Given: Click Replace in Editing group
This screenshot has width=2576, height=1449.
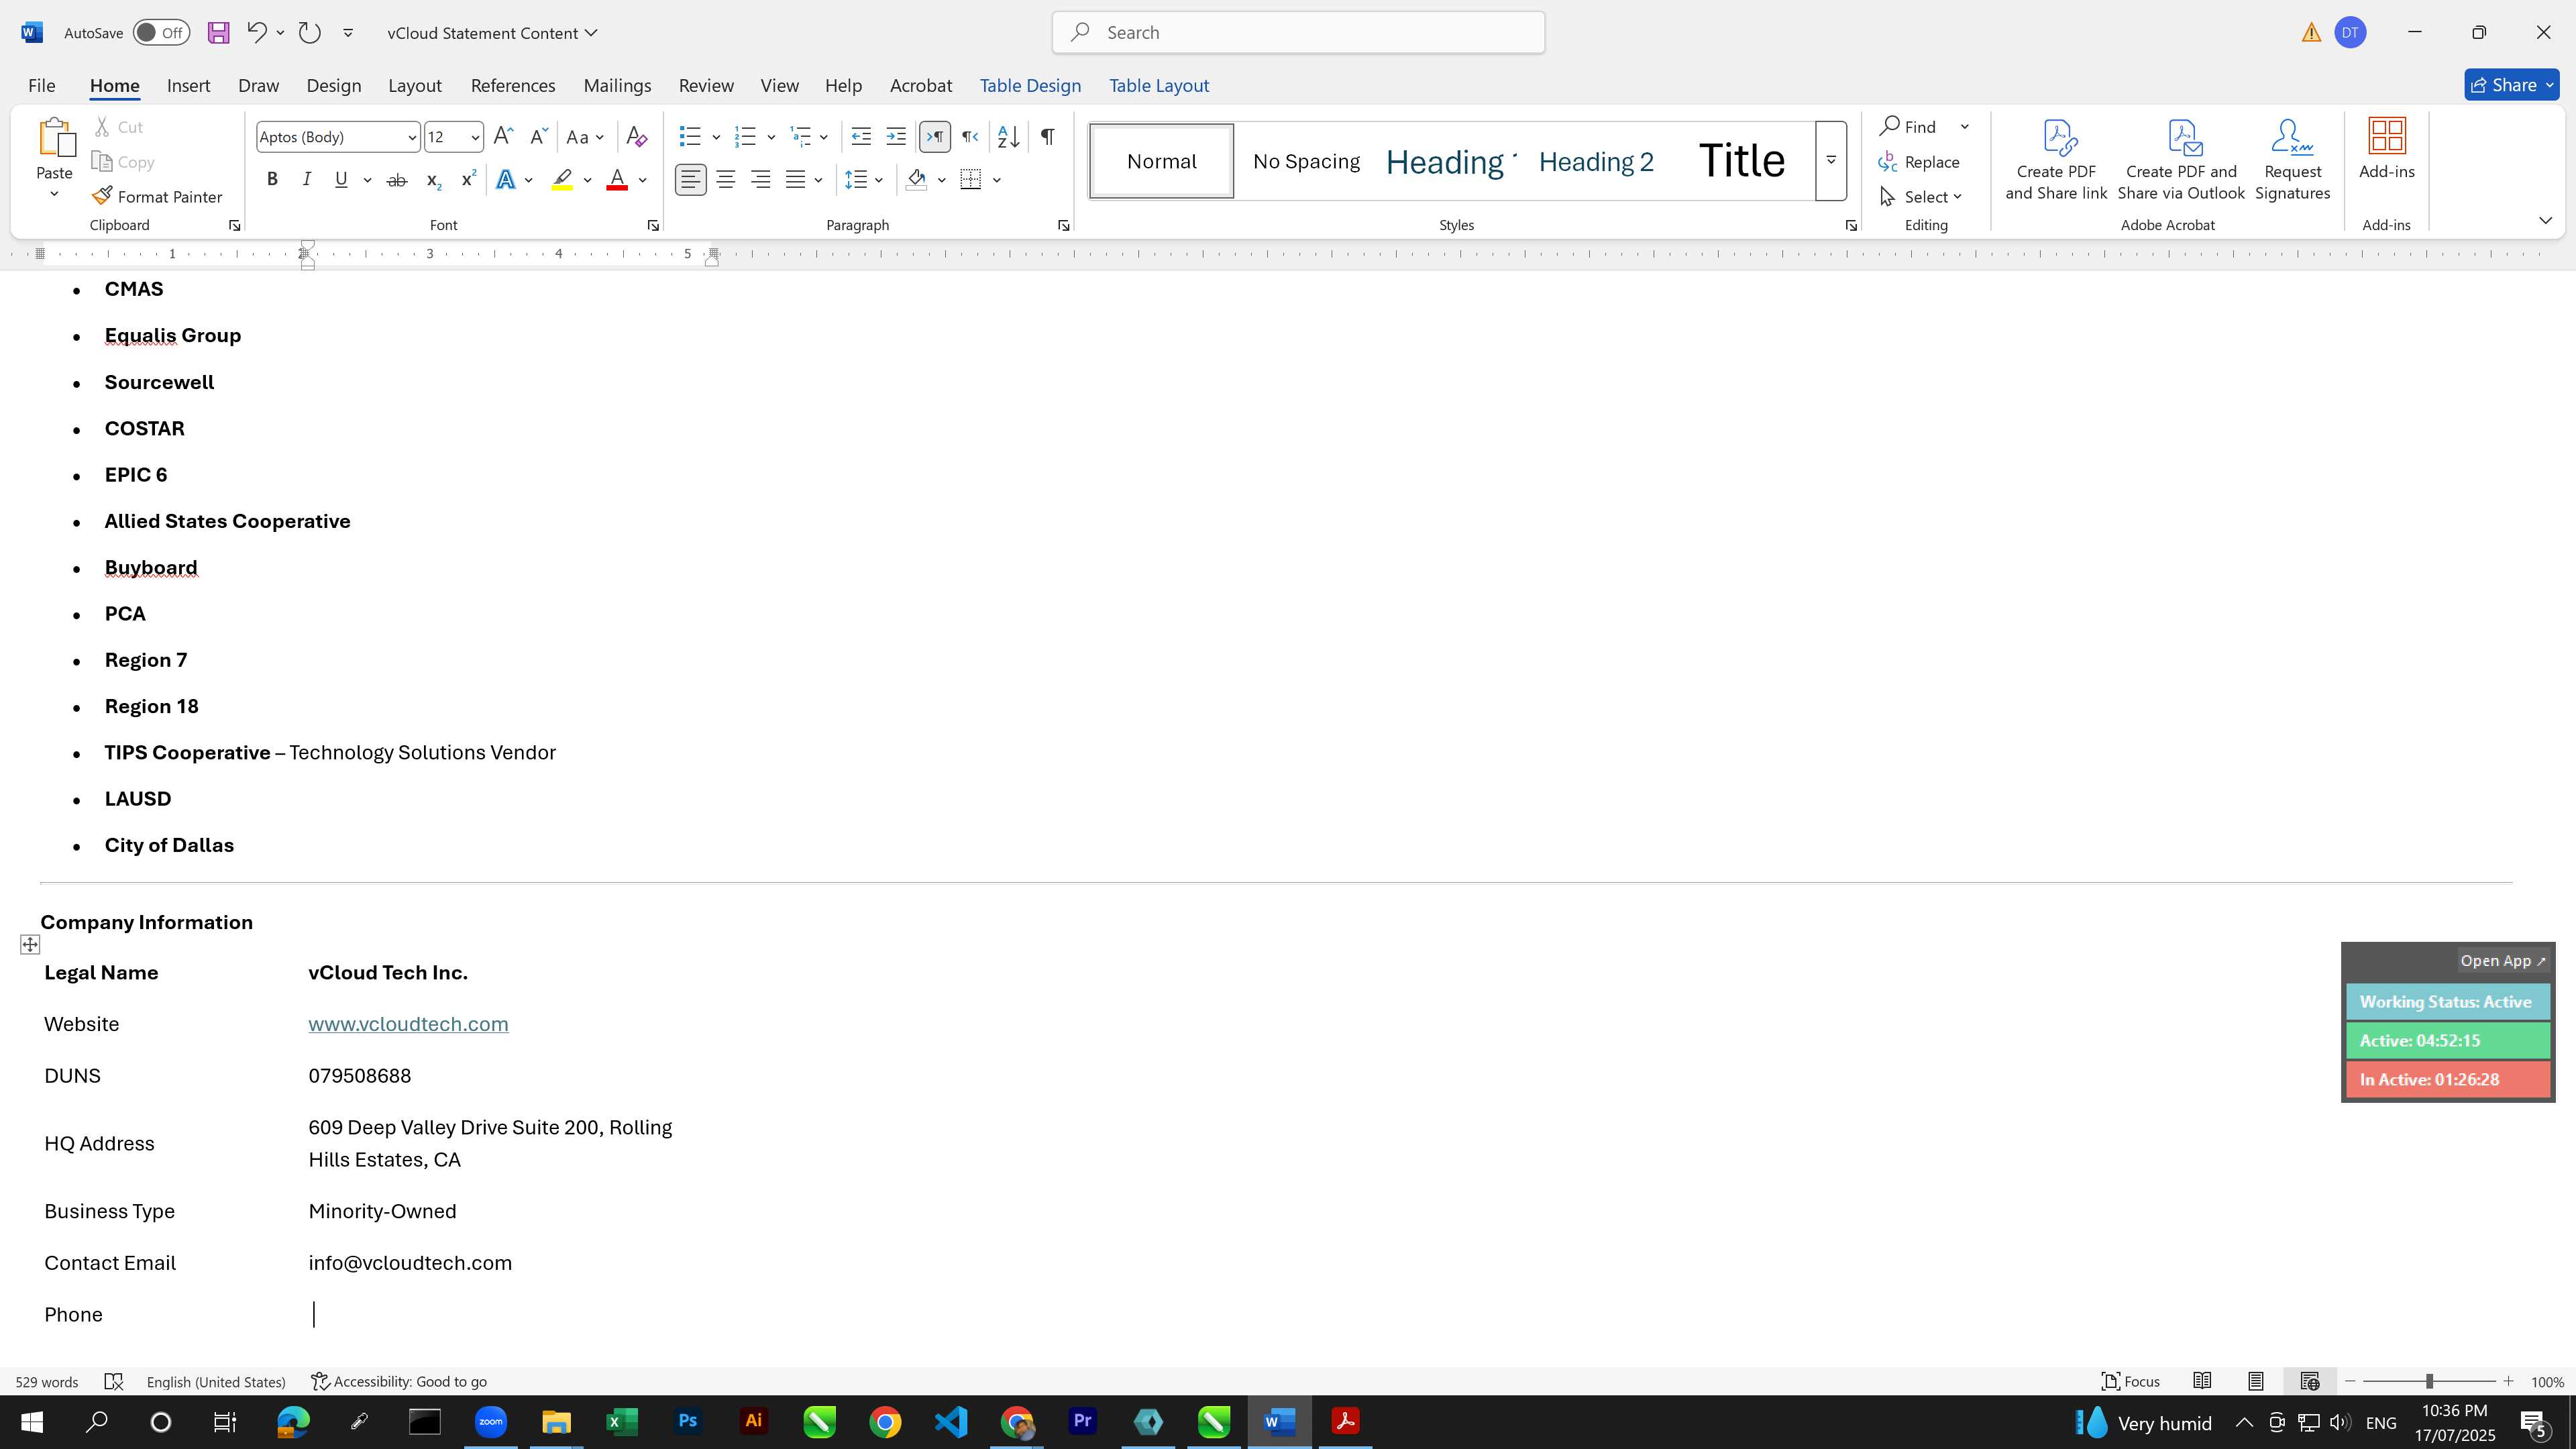Looking at the screenshot, I should [1919, 162].
